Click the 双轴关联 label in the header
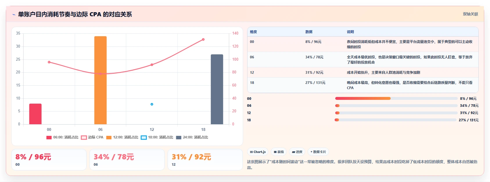The height and width of the screenshot is (182, 490). (470, 14)
